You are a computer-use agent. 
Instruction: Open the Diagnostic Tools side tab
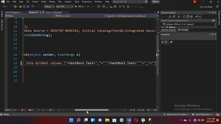pyautogui.click(x=219, y=18)
